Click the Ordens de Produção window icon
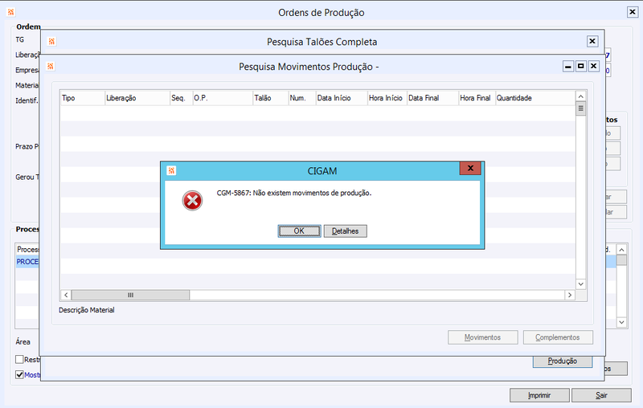 pyautogui.click(x=11, y=12)
